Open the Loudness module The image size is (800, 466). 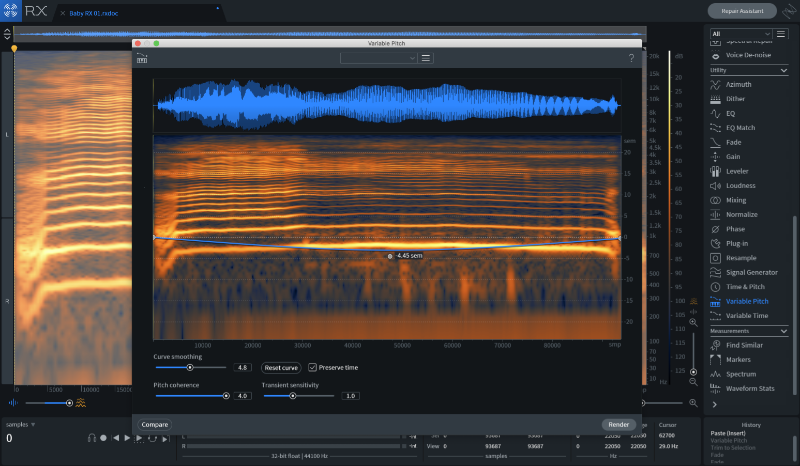749,185
